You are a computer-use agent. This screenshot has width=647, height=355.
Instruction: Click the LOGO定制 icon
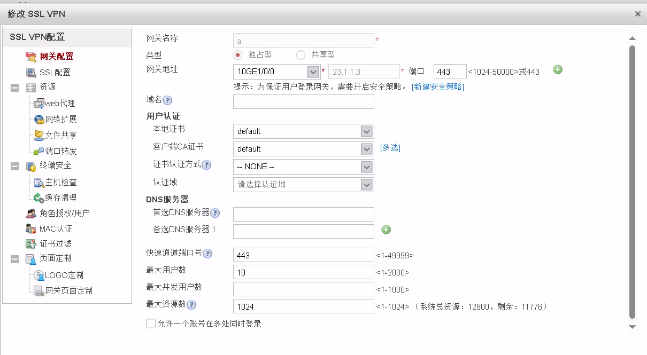pos(39,275)
